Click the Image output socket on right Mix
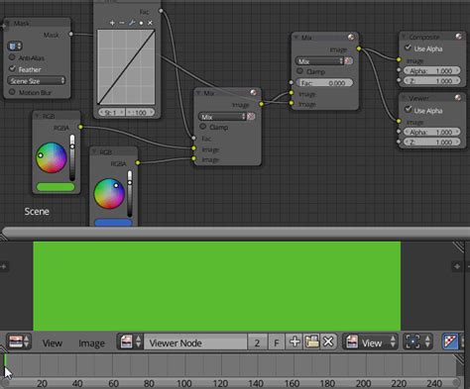 [359, 49]
